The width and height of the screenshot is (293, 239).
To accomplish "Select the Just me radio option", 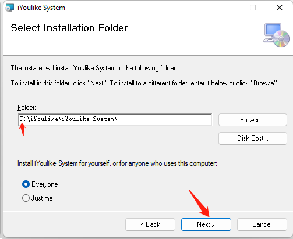I will (x=26, y=198).
